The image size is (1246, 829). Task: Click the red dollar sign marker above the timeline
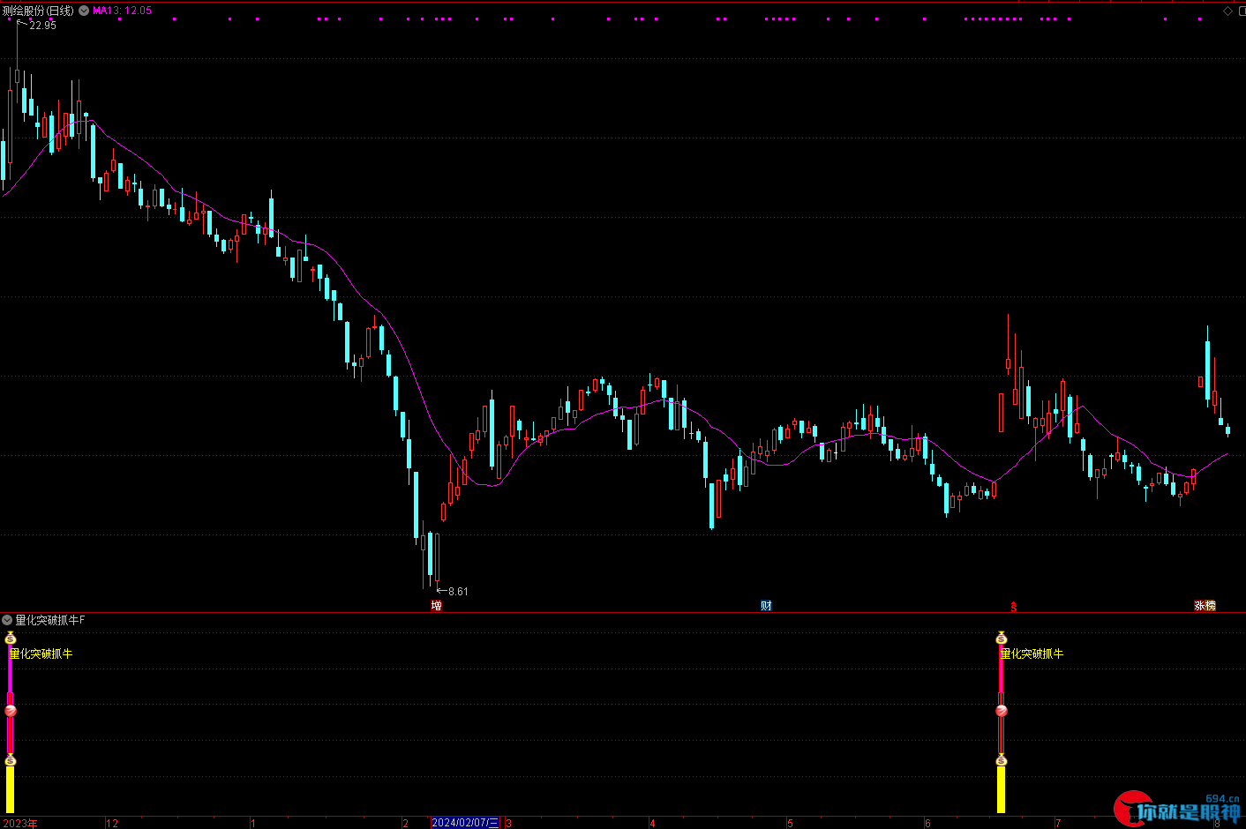[x=1013, y=606]
